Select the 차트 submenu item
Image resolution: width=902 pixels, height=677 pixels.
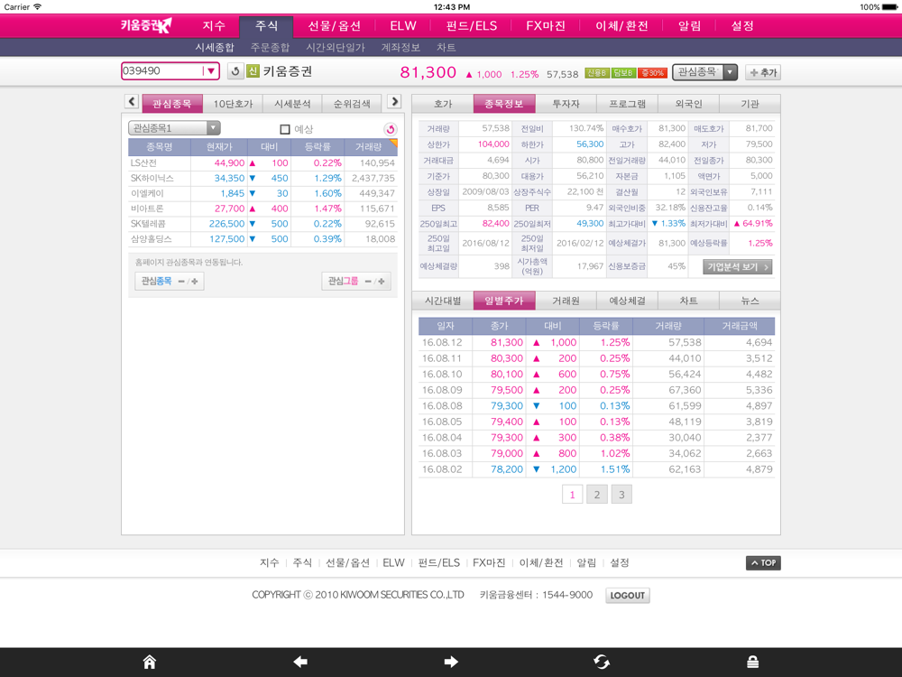point(446,47)
